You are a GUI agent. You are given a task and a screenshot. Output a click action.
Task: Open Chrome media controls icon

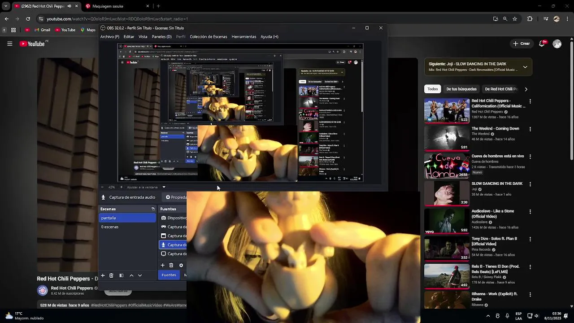click(546, 19)
